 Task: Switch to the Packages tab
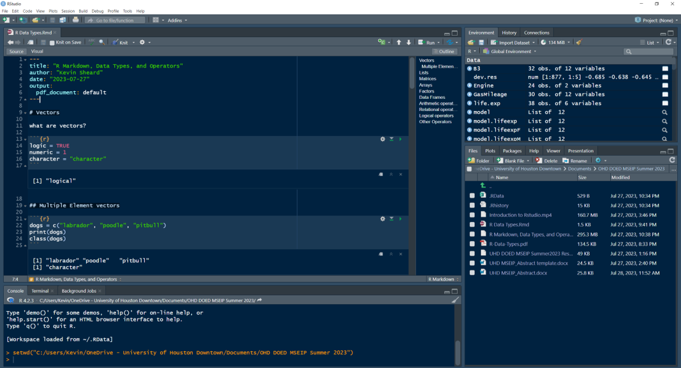click(512, 151)
